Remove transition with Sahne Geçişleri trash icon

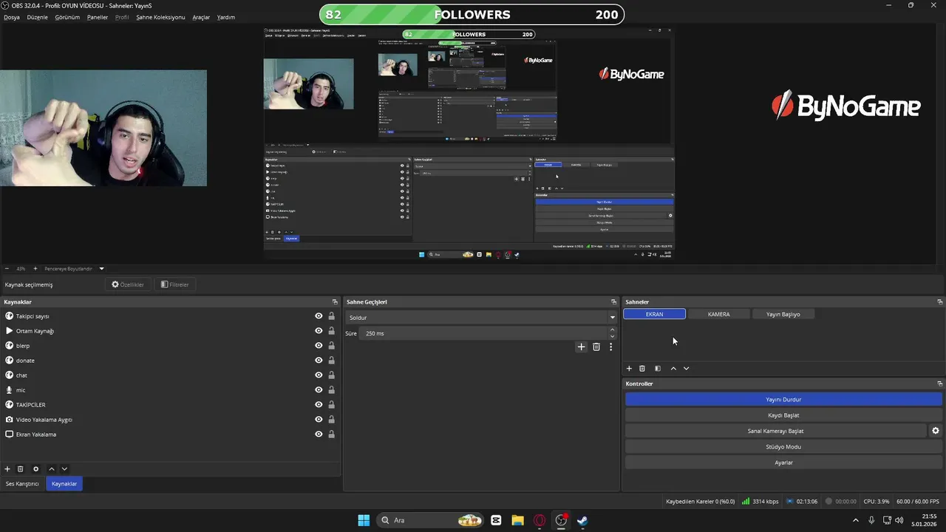tap(596, 347)
